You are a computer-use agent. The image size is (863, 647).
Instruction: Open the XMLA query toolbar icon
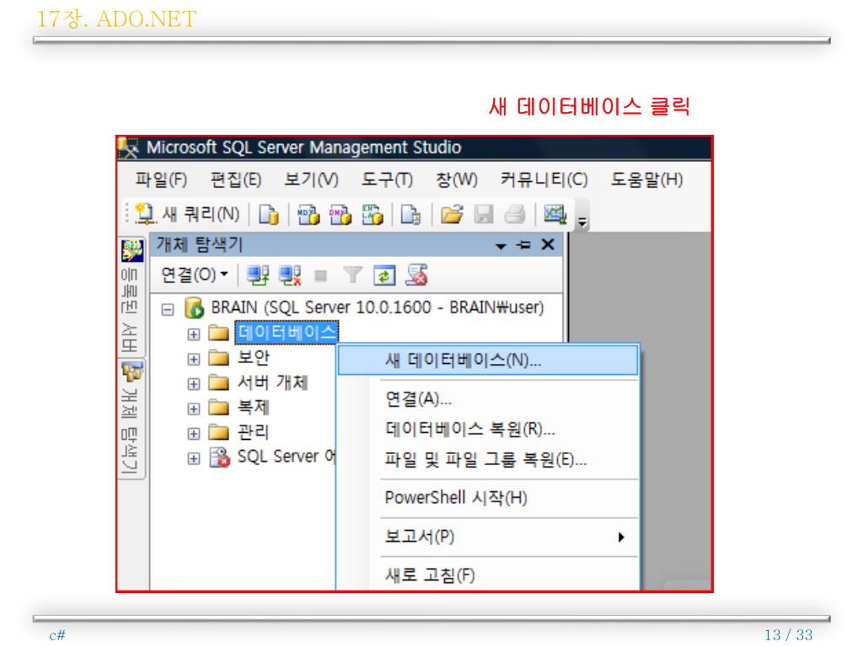(372, 215)
